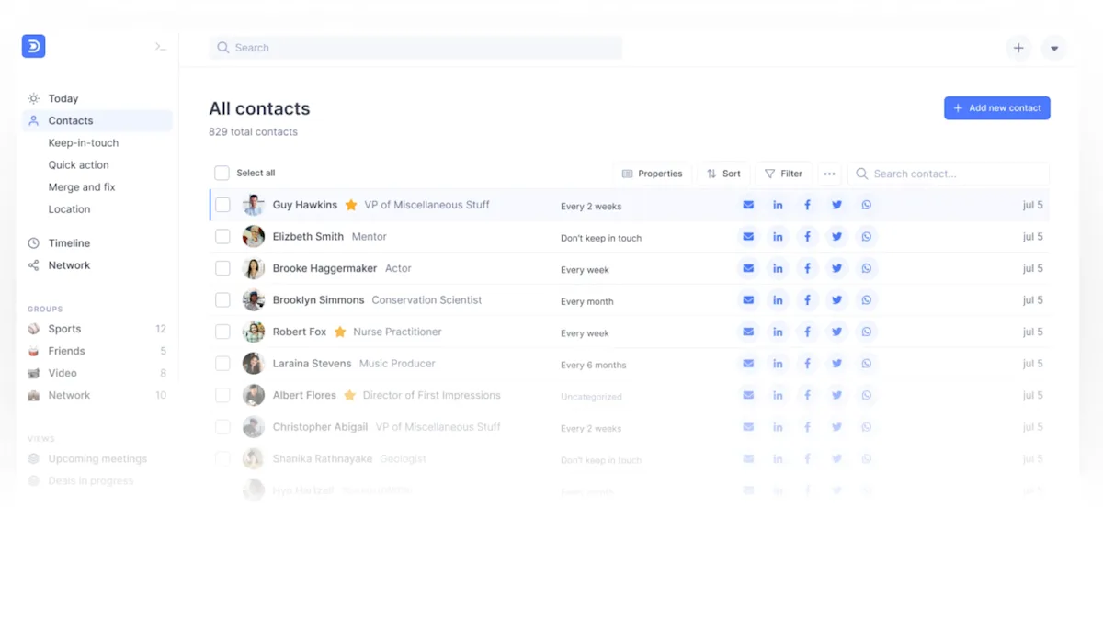Open the account dropdown arrow at top right
Image resolution: width=1103 pixels, height=619 pixels.
click(1054, 48)
